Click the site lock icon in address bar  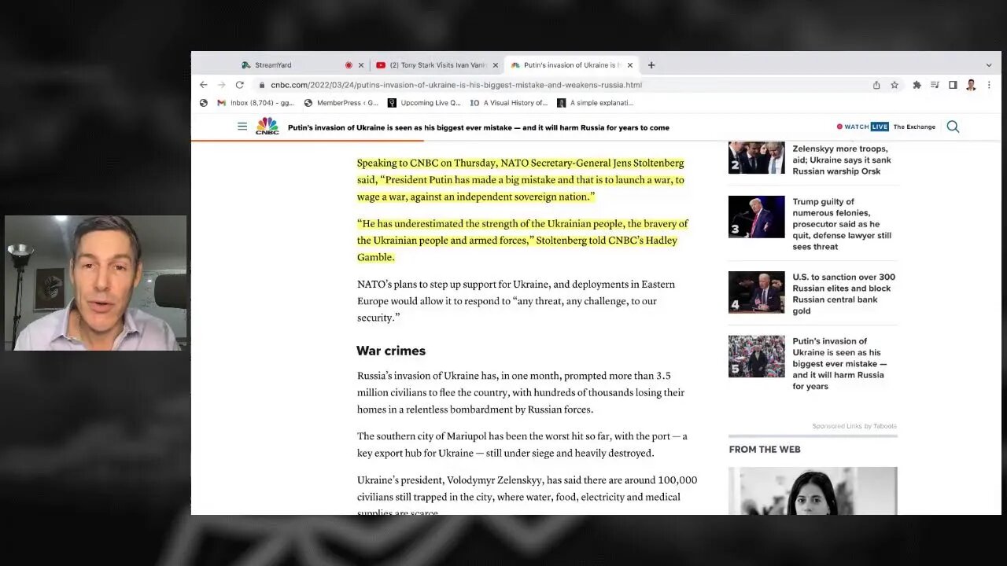pos(262,85)
